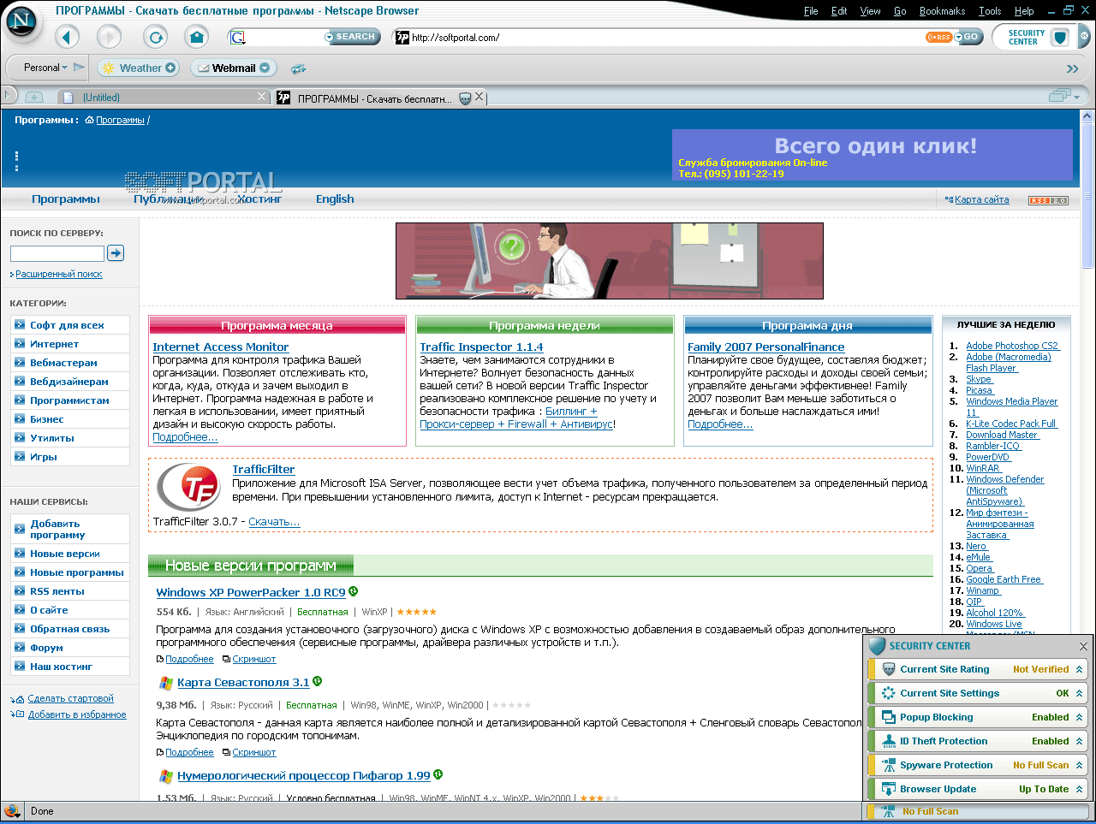Open the Personal toolbar dropdown
The width and height of the screenshot is (1096, 824).
point(45,68)
